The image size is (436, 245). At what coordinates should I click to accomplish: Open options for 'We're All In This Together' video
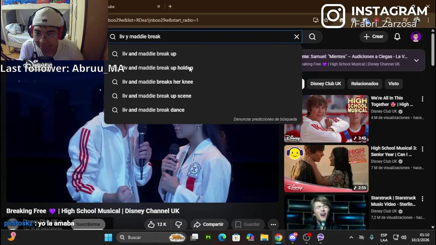tap(422, 99)
